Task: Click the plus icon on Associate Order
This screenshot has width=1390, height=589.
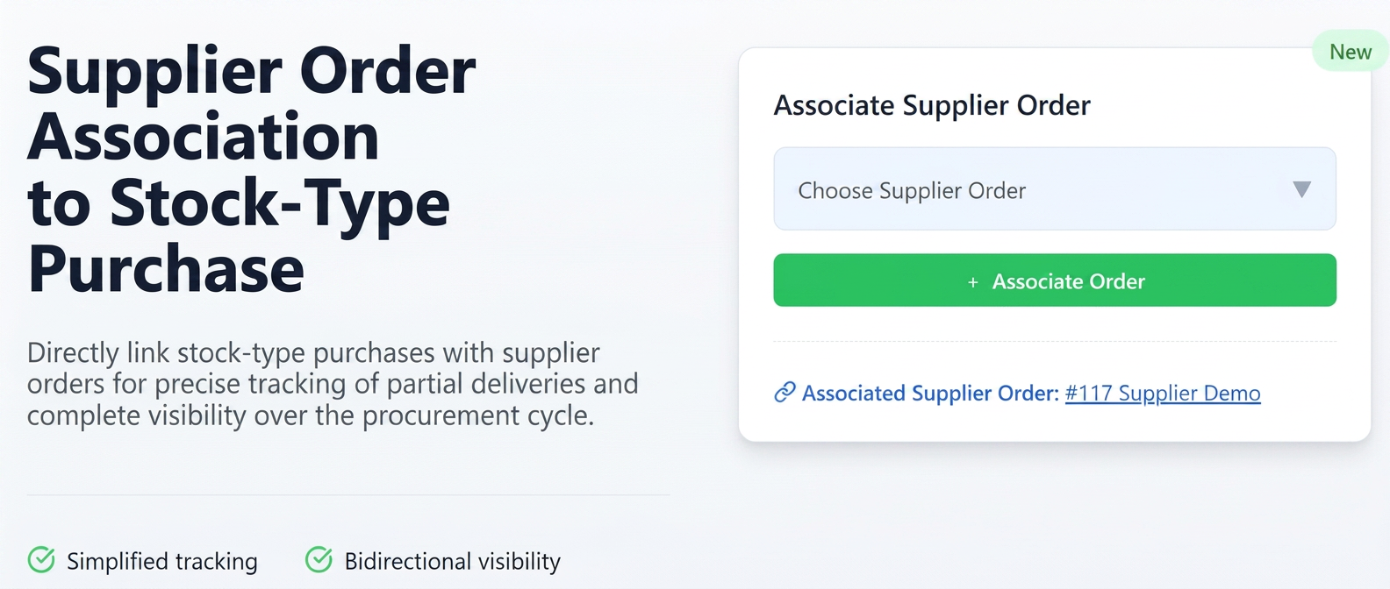Action: pyautogui.click(x=972, y=282)
